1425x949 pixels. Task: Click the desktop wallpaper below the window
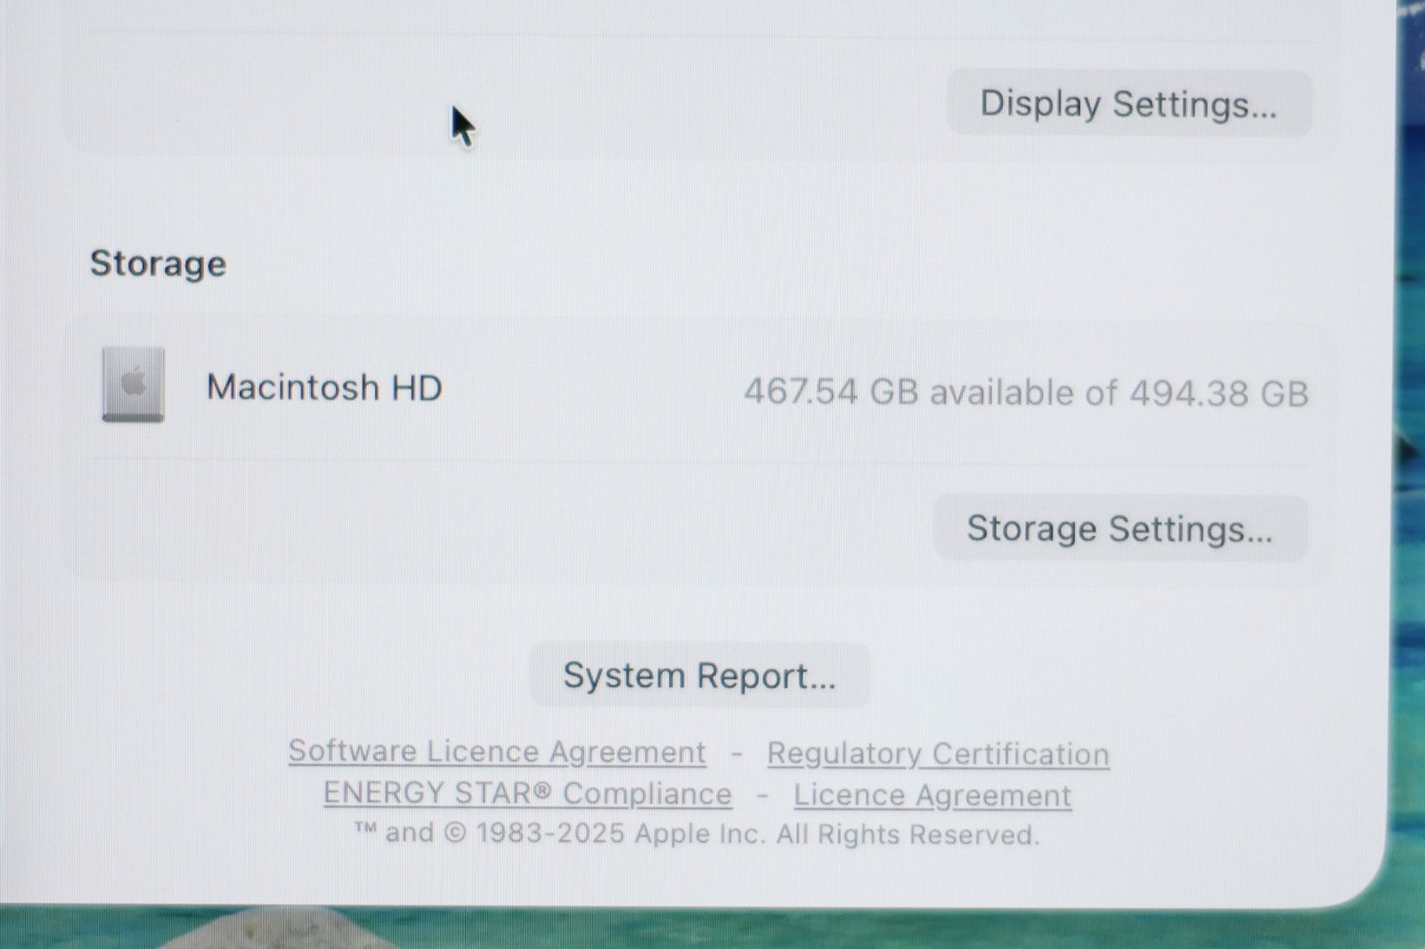pos(712,929)
